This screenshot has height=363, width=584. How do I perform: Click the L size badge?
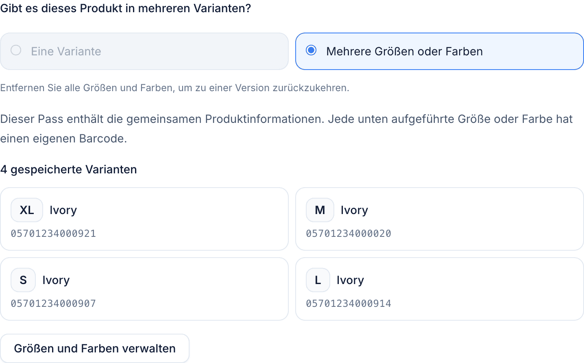coord(318,280)
